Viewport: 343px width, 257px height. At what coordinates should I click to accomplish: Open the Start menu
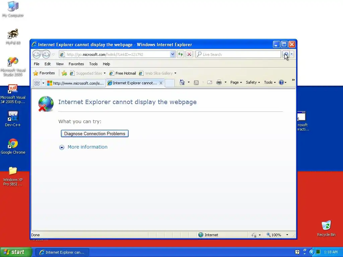click(15, 252)
